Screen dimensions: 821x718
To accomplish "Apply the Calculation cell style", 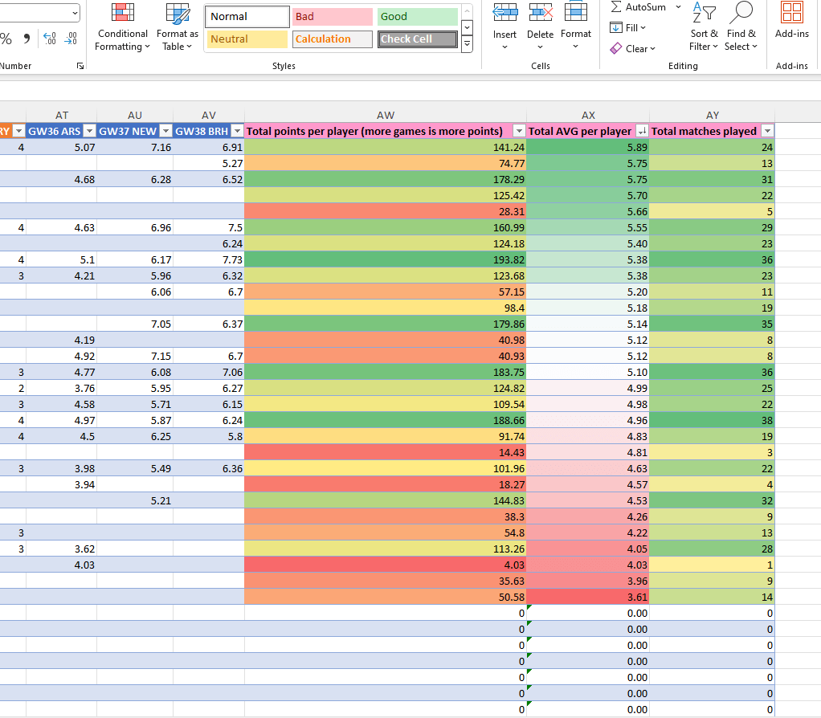I will [333, 39].
